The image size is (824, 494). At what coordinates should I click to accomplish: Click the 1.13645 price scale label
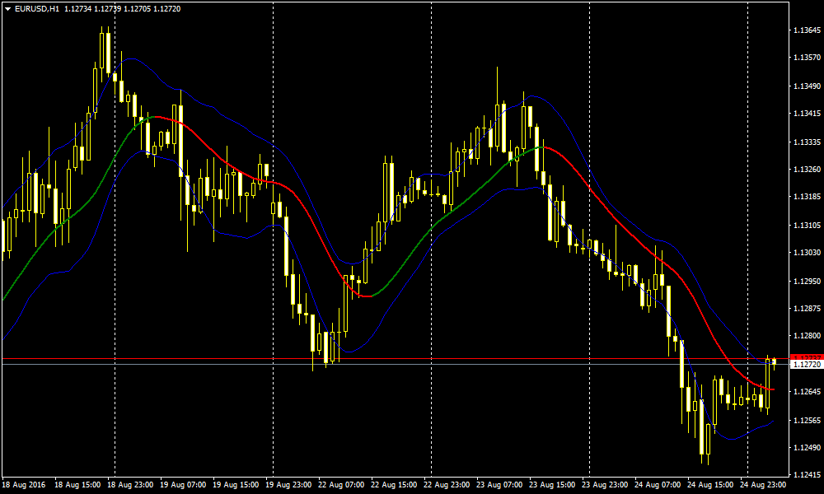[x=805, y=30]
